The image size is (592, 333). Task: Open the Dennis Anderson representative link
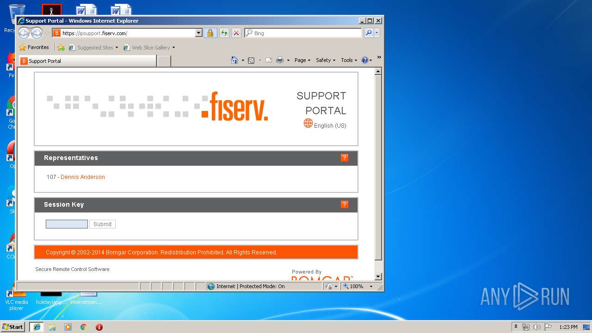tap(83, 177)
